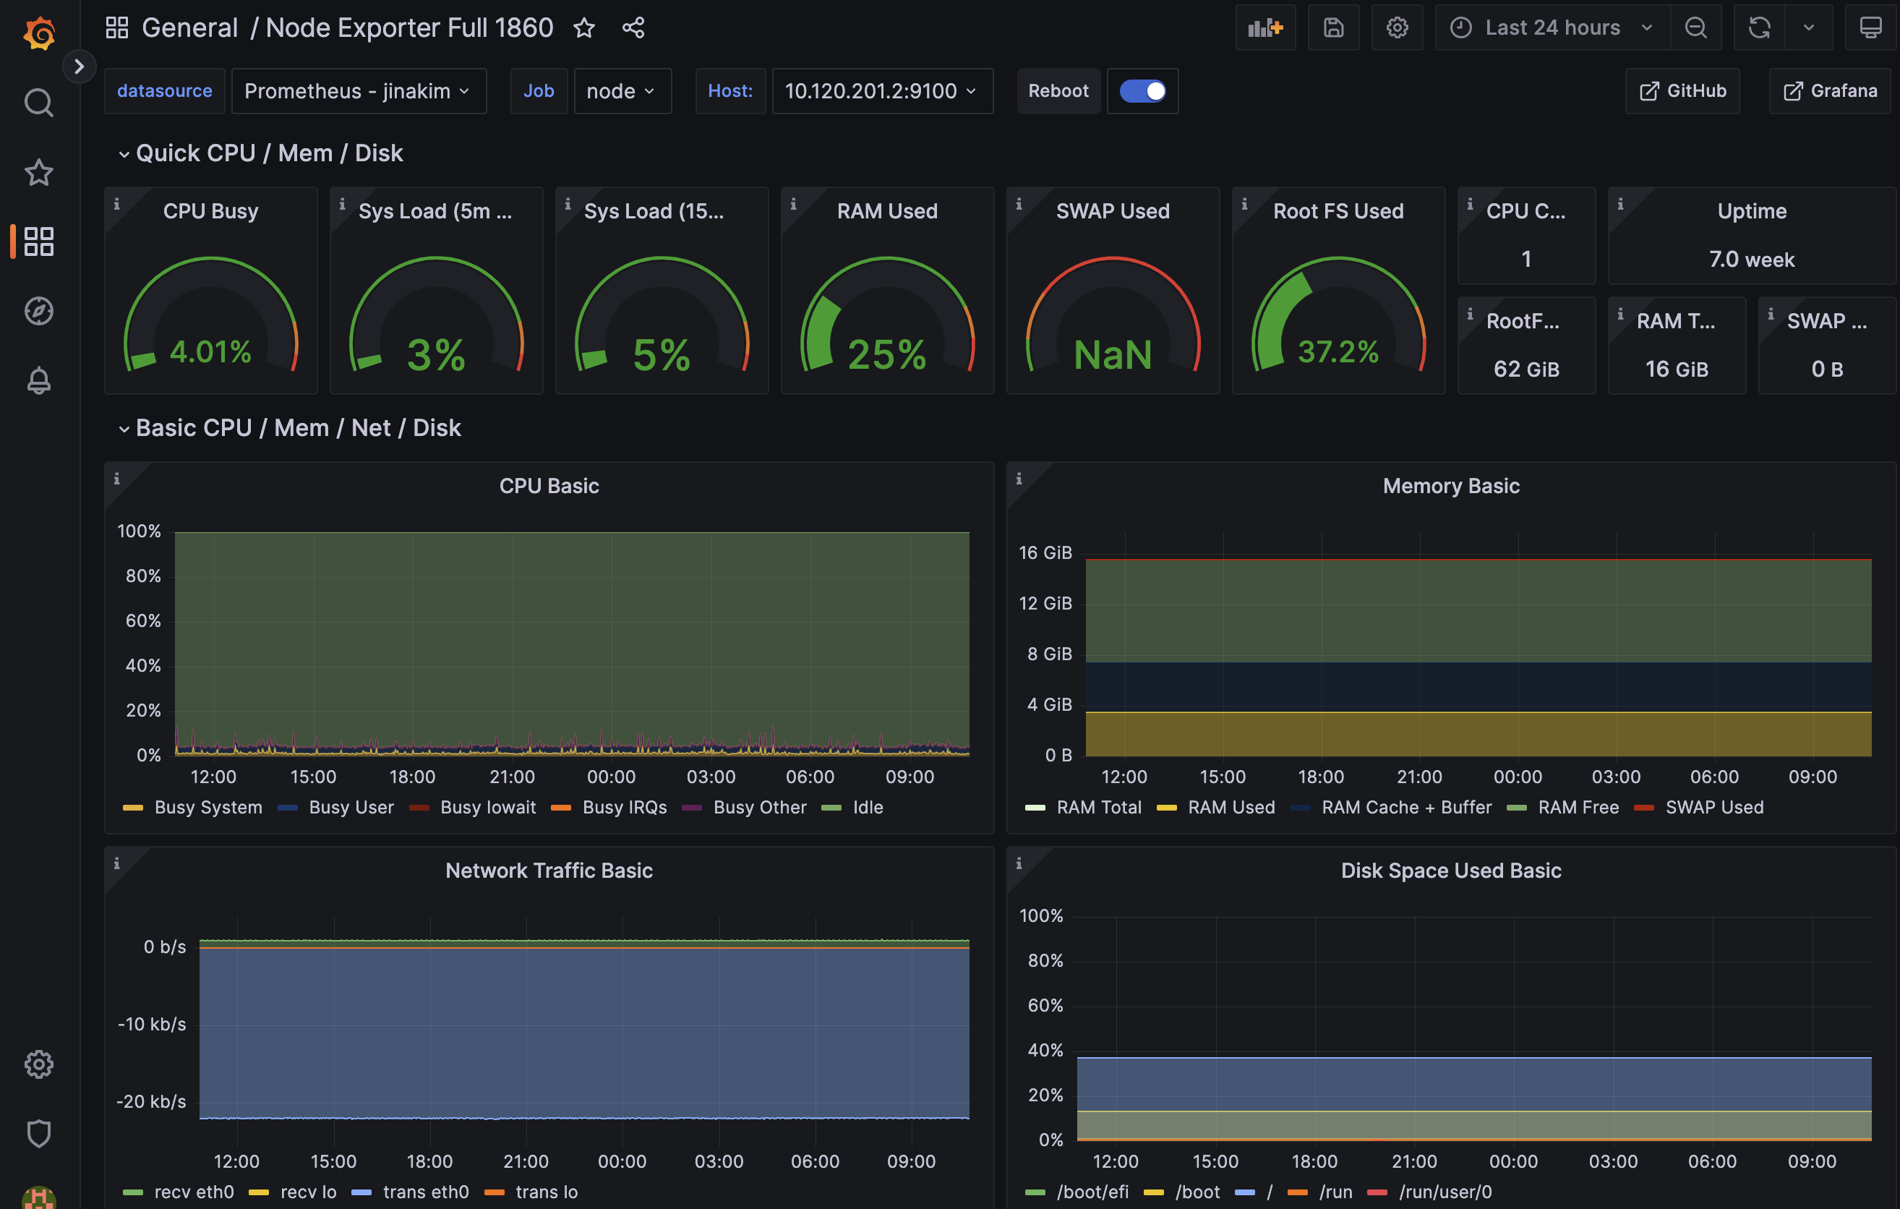Click the zoom out time range icon

tap(1695, 27)
